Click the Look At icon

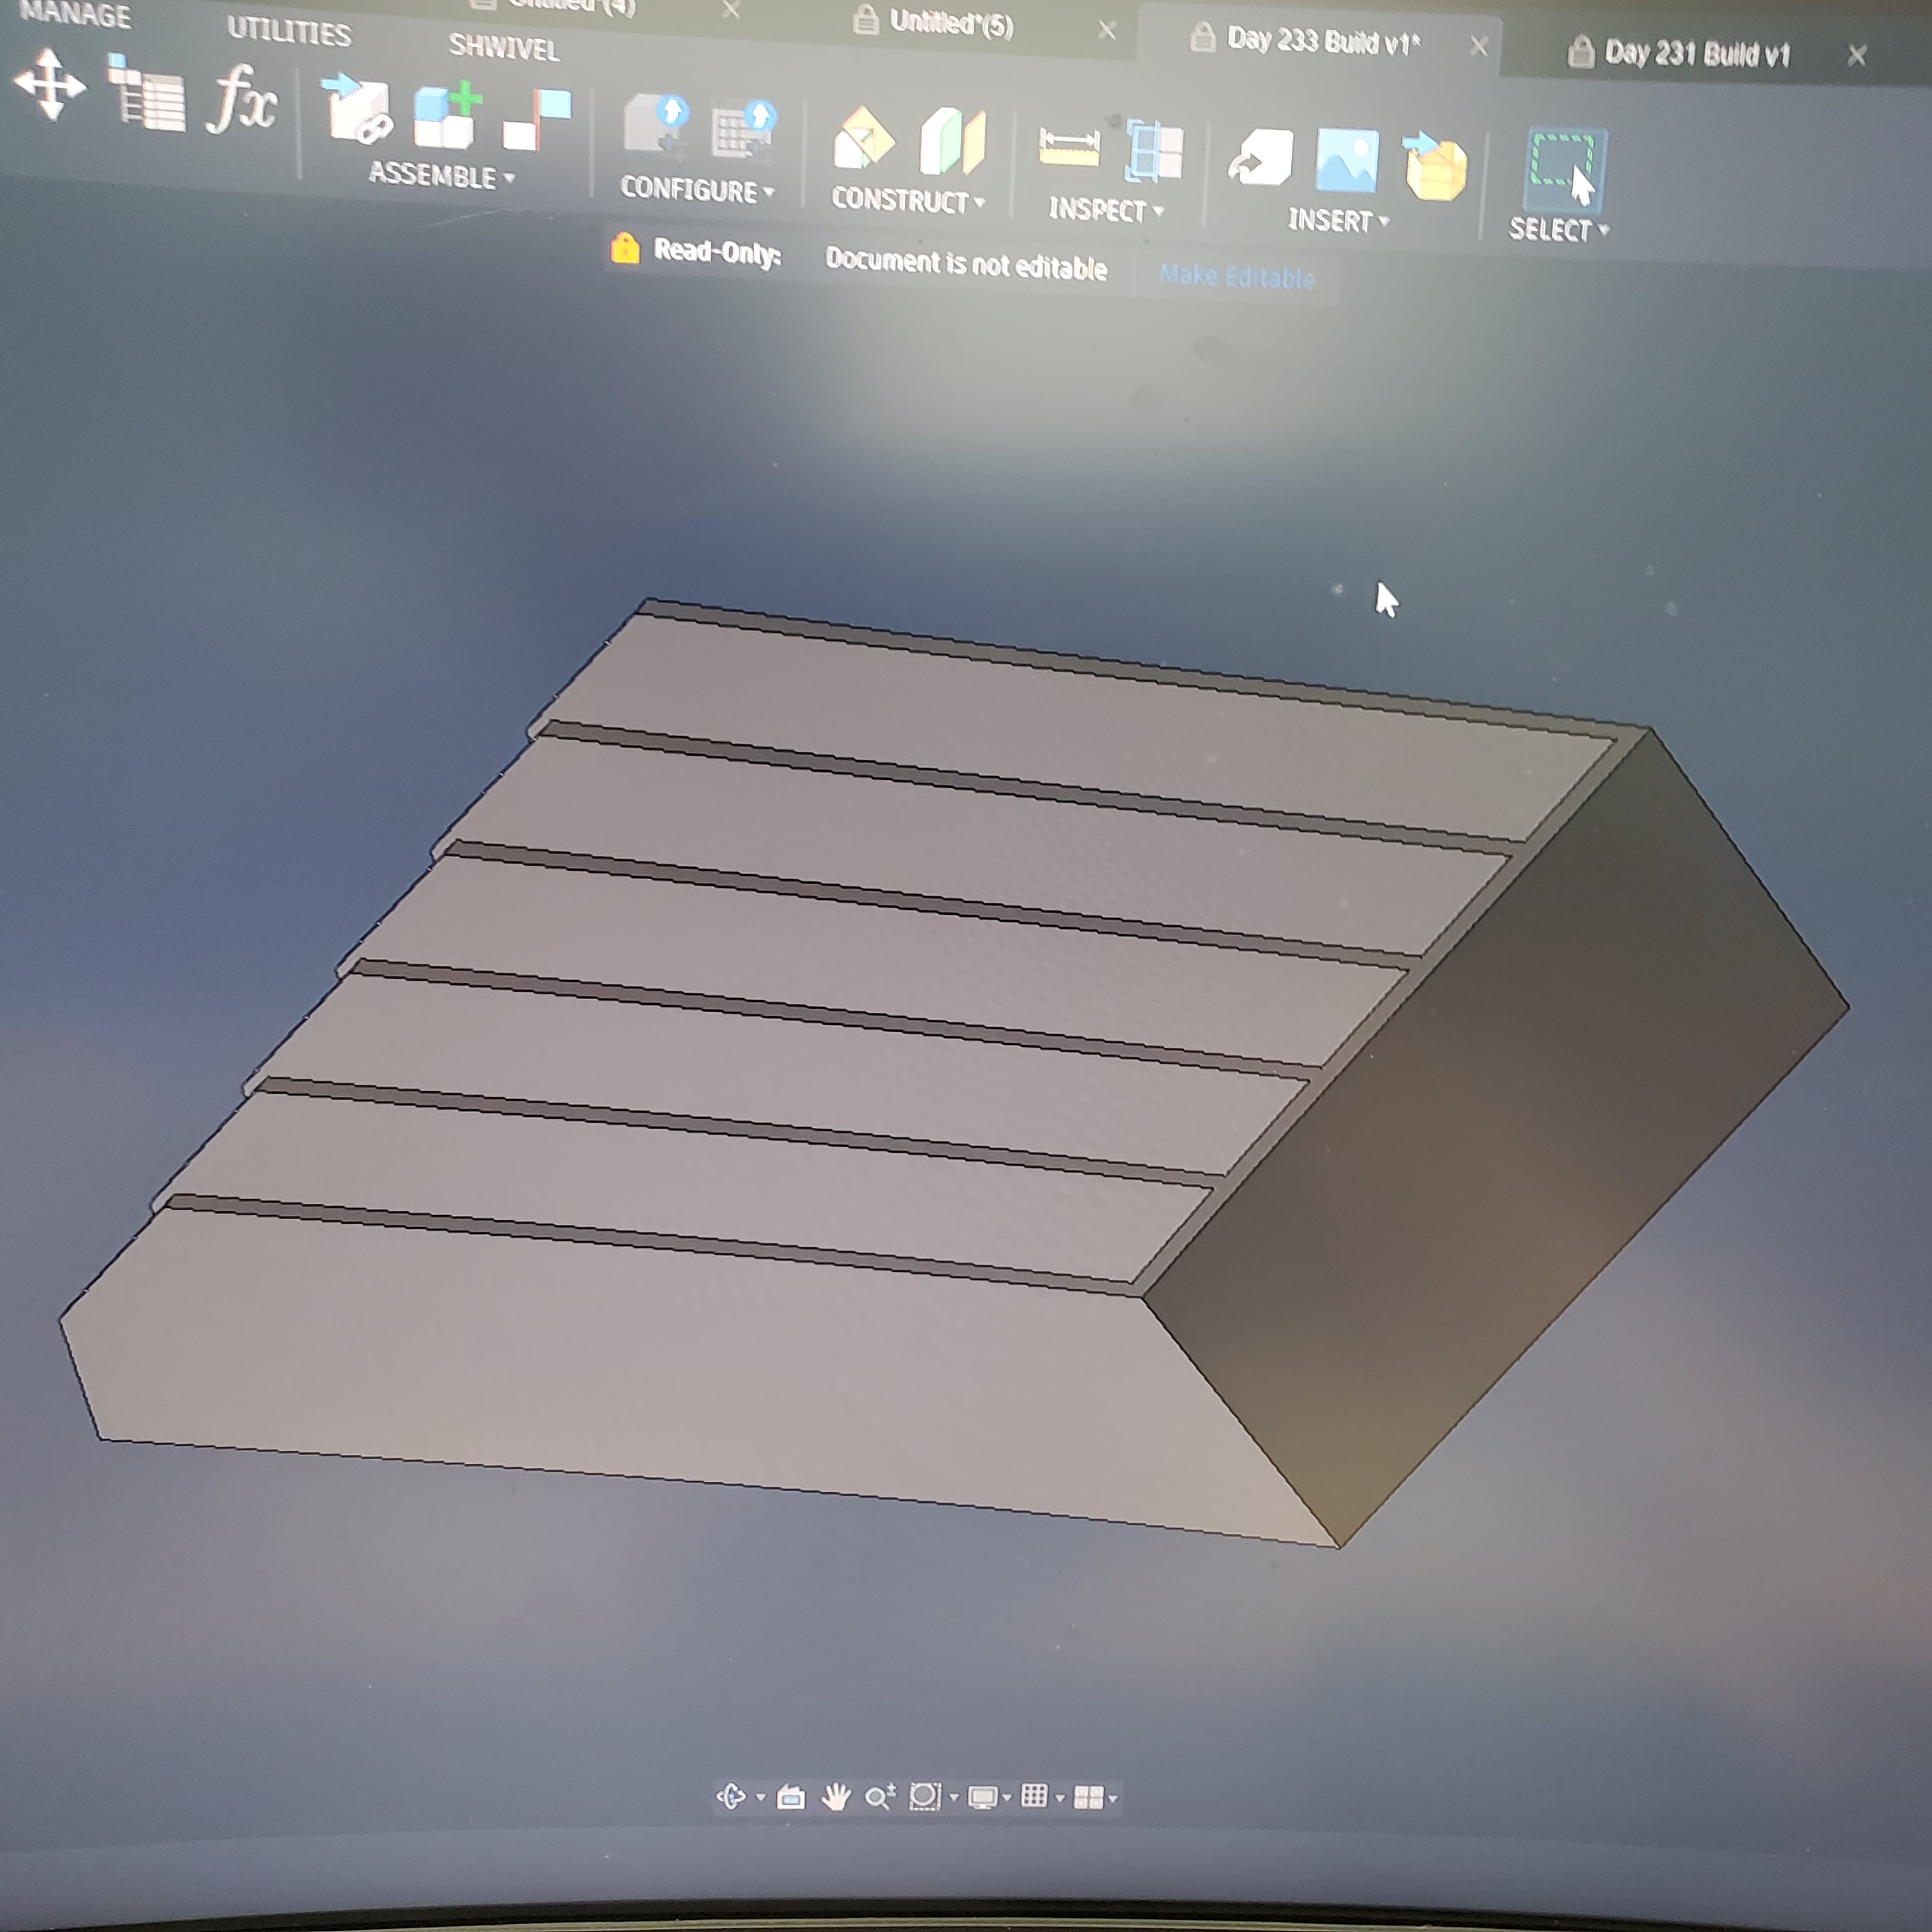pyautogui.click(x=791, y=1798)
